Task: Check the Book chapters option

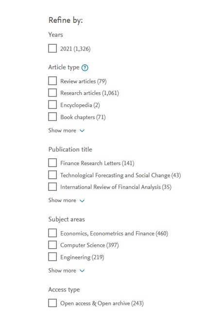Action: click(x=52, y=117)
